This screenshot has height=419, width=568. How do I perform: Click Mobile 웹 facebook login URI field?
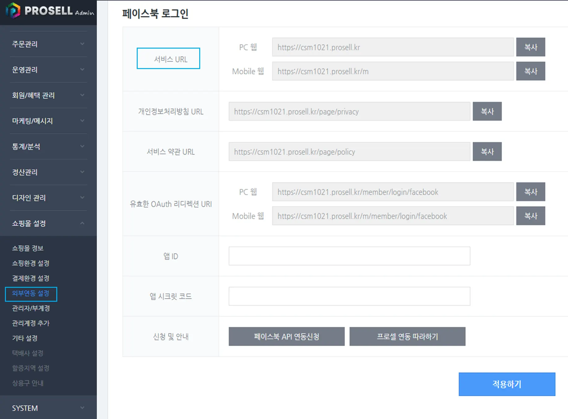393,216
